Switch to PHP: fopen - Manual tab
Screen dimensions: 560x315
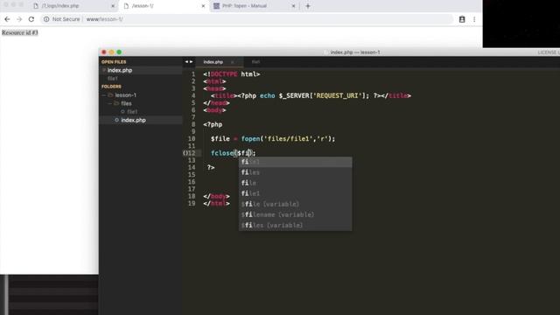(x=255, y=6)
